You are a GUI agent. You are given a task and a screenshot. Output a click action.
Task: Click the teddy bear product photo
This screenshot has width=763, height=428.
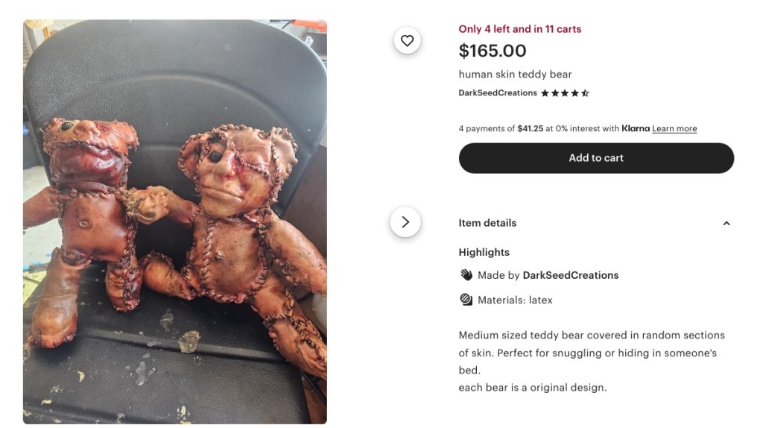coord(175,221)
